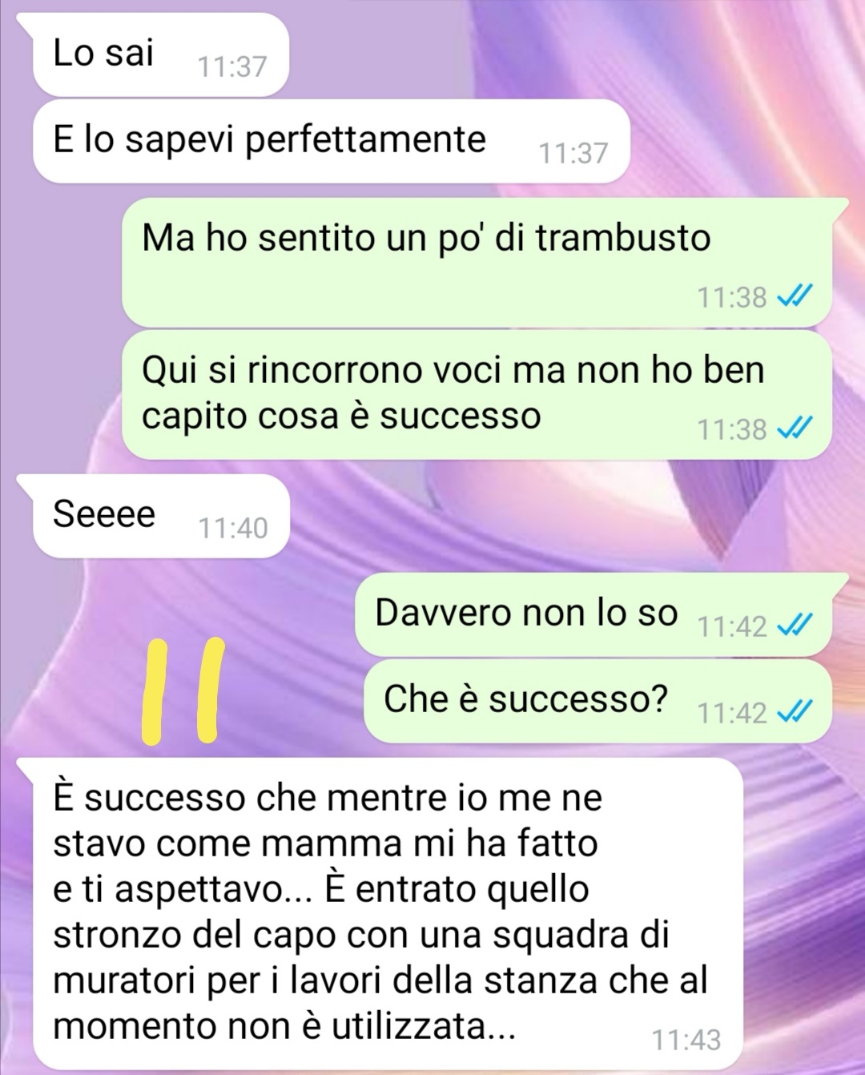
Task: Click the yellow double-line mark
Action: (182, 690)
